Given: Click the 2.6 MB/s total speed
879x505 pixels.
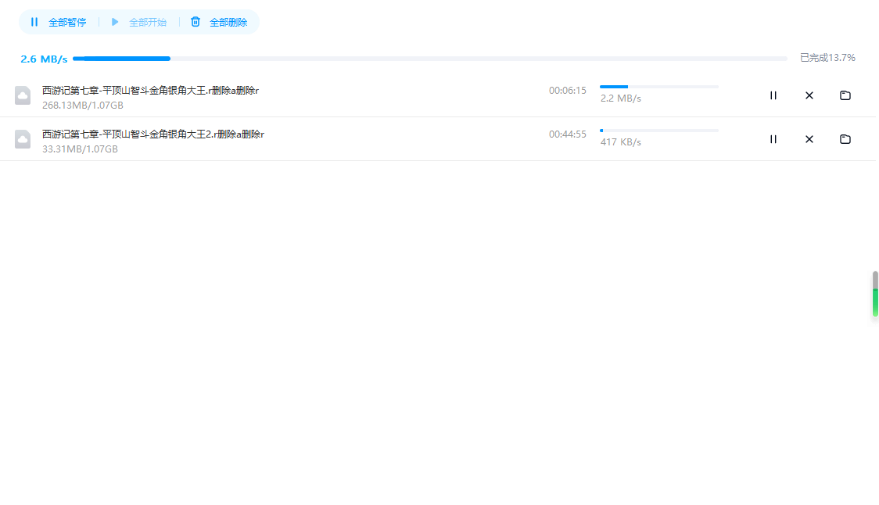Looking at the screenshot, I should (x=44, y=59).
